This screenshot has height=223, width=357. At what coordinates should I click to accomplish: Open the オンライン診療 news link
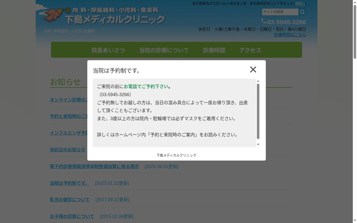click(x=69, y=100)
